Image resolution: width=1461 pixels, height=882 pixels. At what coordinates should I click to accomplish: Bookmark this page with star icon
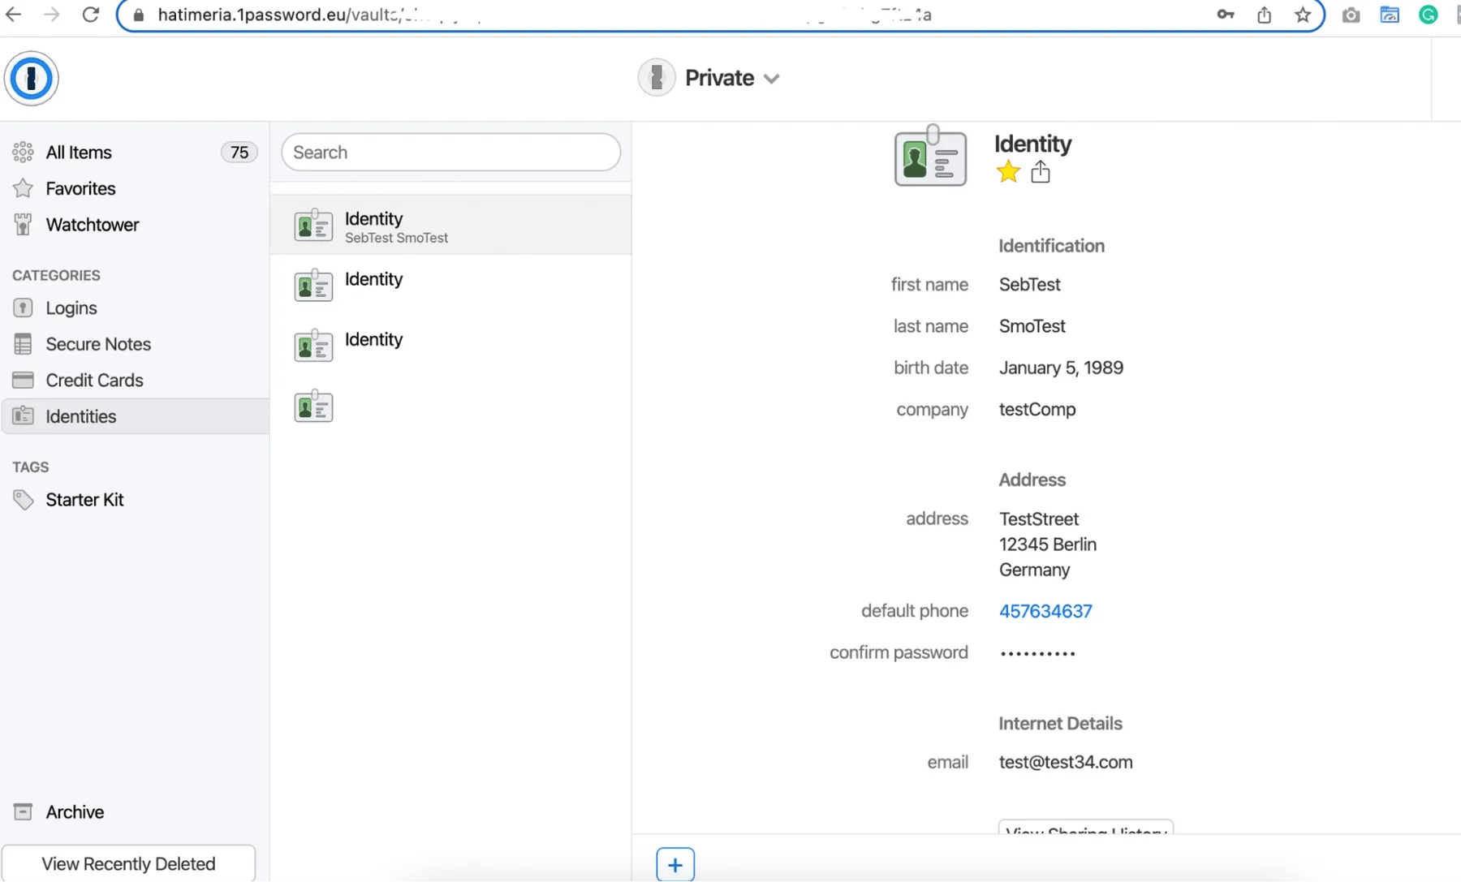click(x=1303, y=15)
